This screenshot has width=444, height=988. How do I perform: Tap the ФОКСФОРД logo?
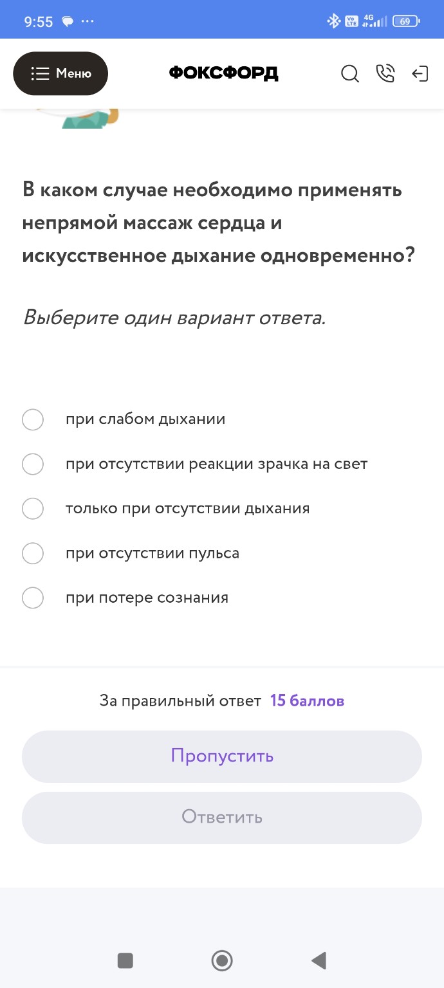point(223,73)
